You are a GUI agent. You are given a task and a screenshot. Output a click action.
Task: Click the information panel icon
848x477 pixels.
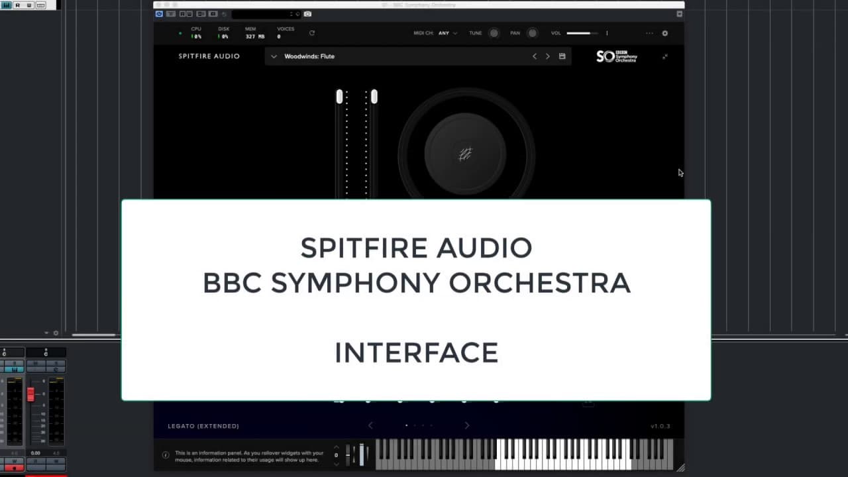coord(166,455)
